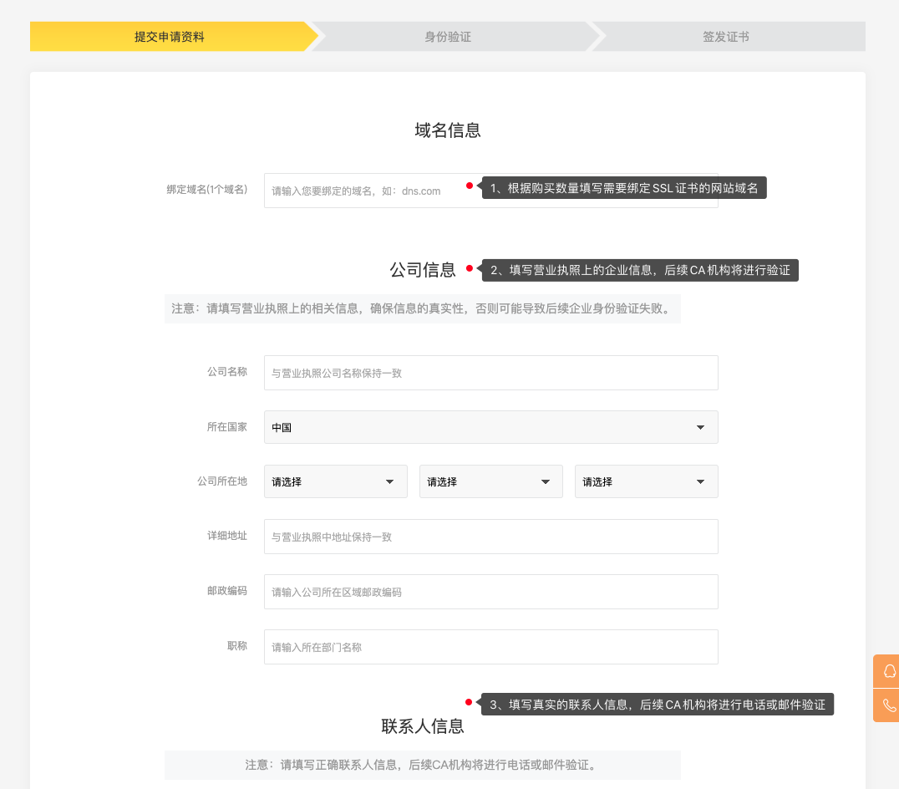Click the red dot beside the domain field
The height and width of the screenshot is (789, 899).
click(x=470, y=186)
